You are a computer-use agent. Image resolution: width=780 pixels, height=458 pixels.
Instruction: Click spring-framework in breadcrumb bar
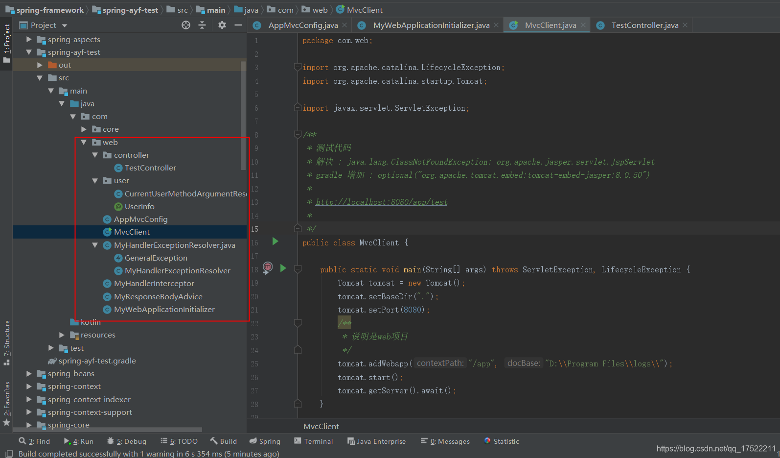tap(45, 10)
